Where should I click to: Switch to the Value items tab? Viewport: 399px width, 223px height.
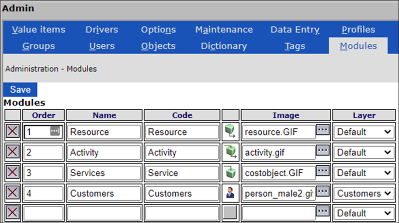pos(38,30)
